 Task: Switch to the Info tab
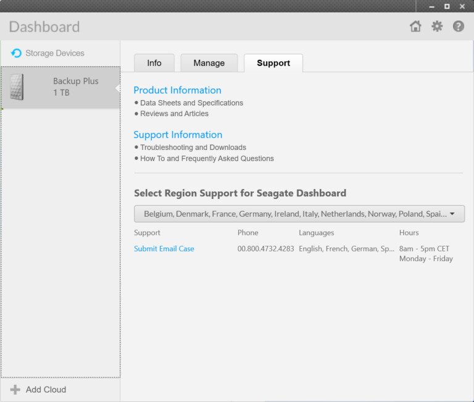(x=154, y=63)
